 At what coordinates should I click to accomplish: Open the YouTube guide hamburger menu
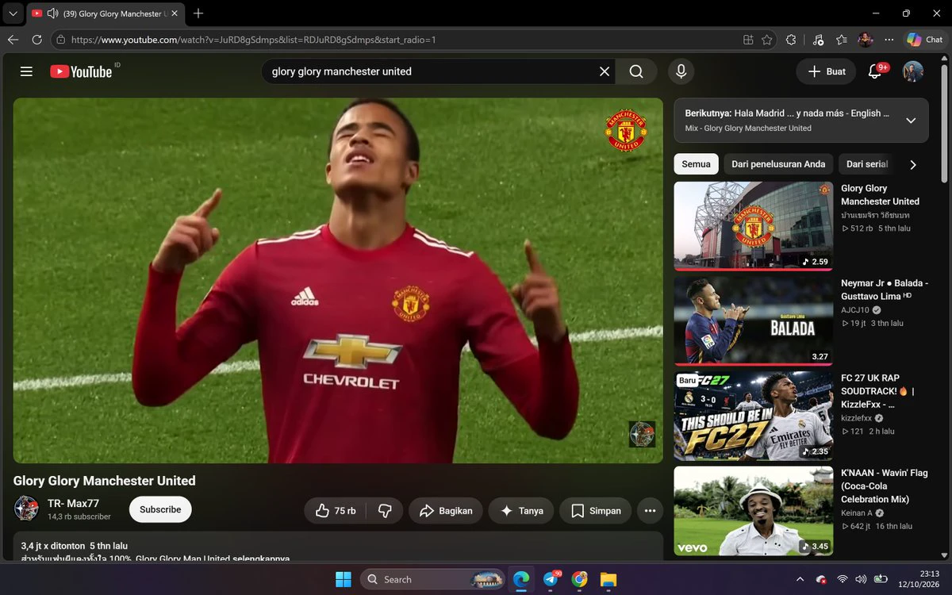pos(26,71)
